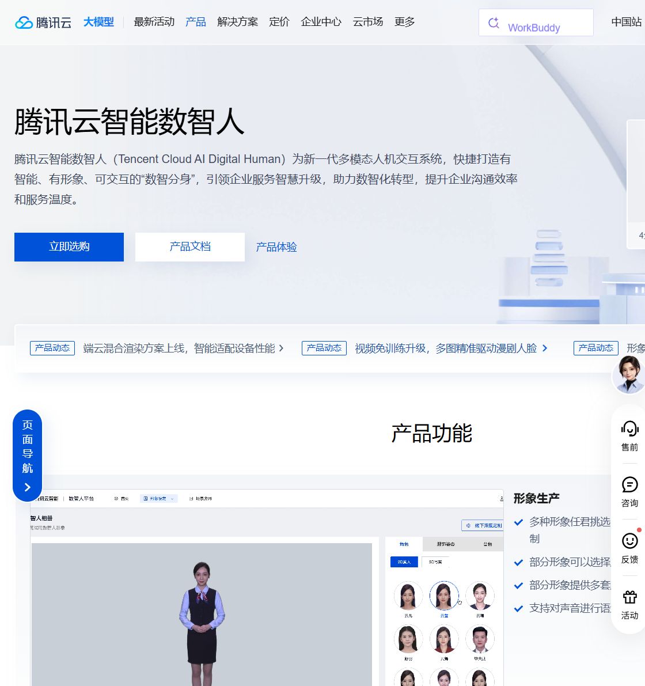This screenshot has height=686, width=645.
Task: Open the 企业中心 navigation item
Action: click(321, 22)
